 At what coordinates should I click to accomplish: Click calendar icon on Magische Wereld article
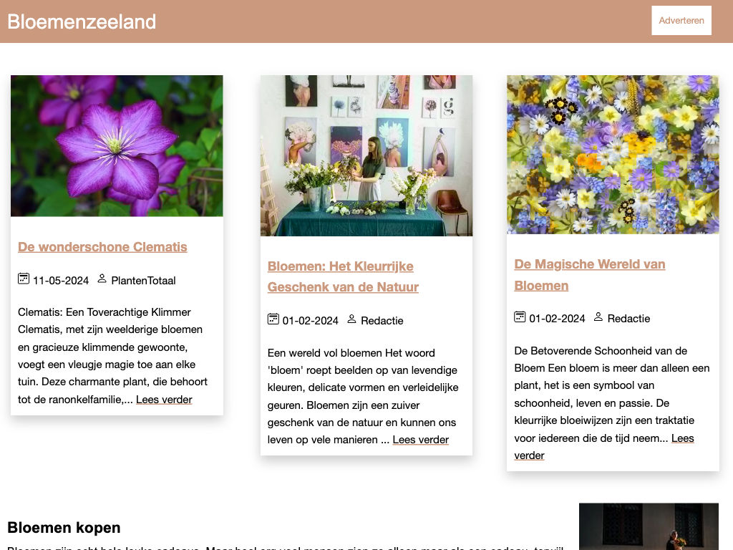point(520,317)
